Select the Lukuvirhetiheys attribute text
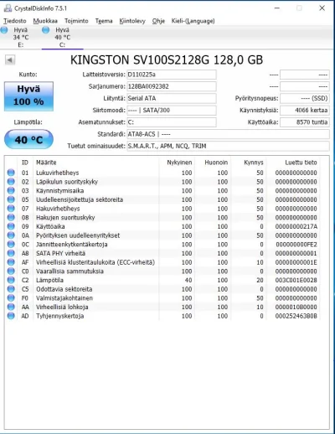Viewport: 335px width, 434px height. coord(58,173)
